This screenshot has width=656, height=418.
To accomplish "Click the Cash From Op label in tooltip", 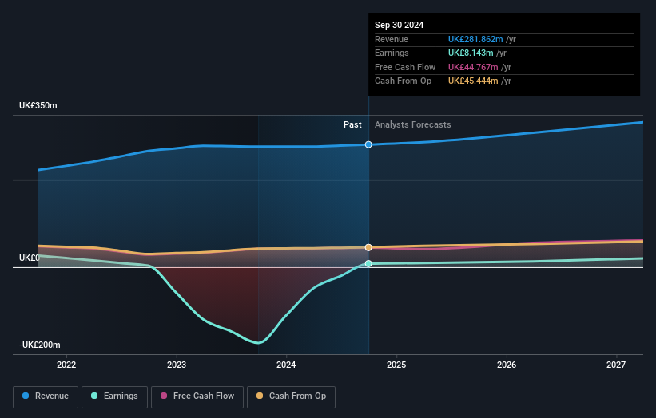I will coord(403,81).
